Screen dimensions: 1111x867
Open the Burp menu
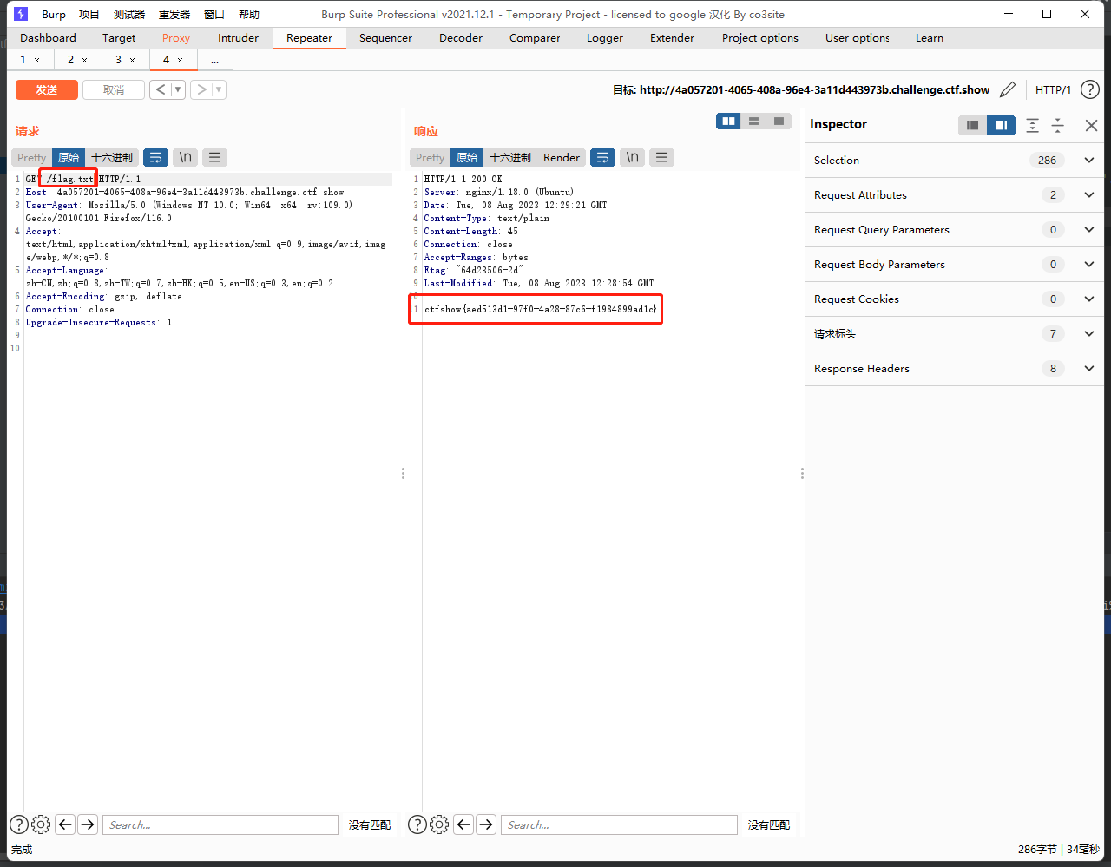54,14
